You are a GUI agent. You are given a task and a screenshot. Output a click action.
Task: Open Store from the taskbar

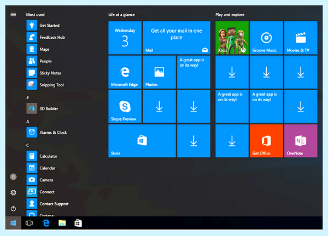point(78,223)
